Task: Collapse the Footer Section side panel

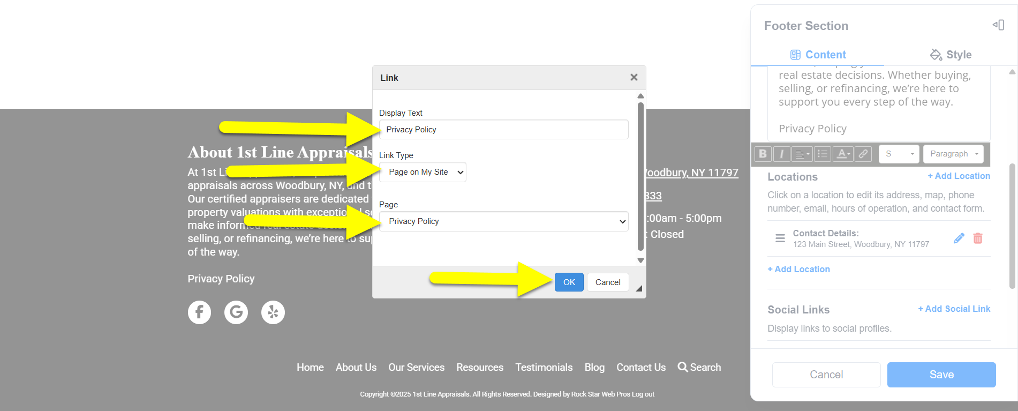Action: [x=998, y=25]
